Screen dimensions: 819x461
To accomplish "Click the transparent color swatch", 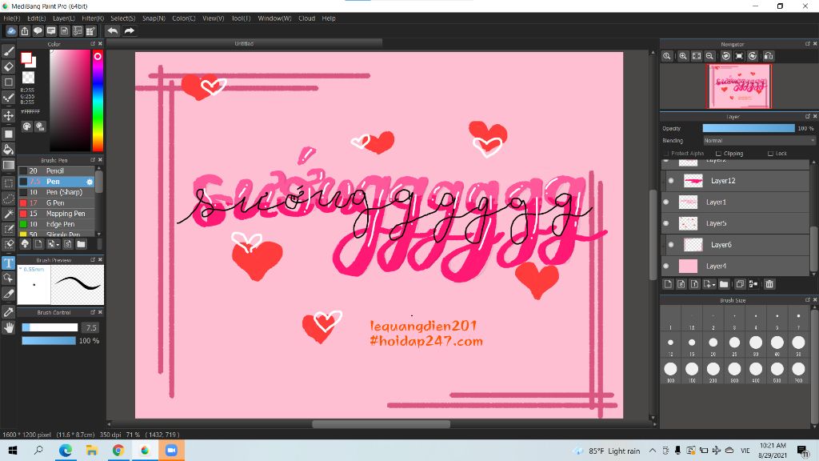I will 28,78.
